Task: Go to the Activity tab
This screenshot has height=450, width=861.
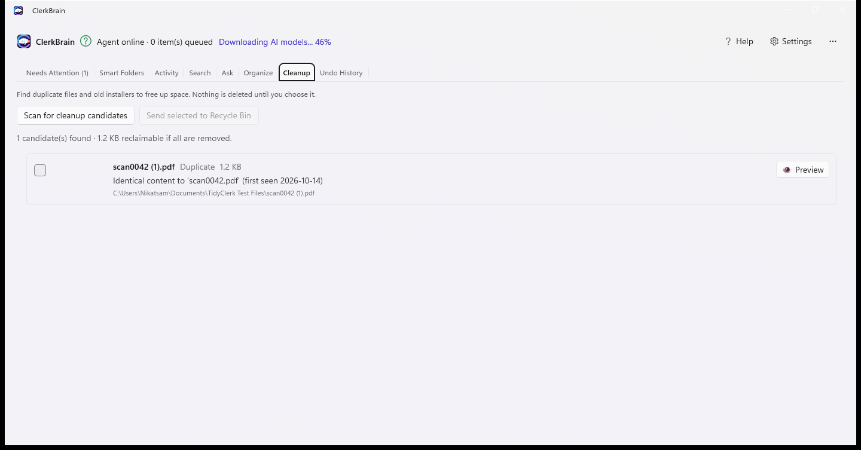Action: [x=167, y=73]
